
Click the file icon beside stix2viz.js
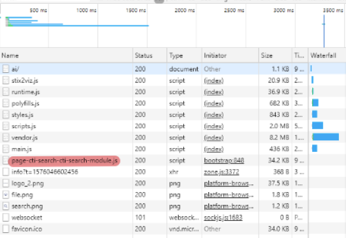tap(6, 80)
